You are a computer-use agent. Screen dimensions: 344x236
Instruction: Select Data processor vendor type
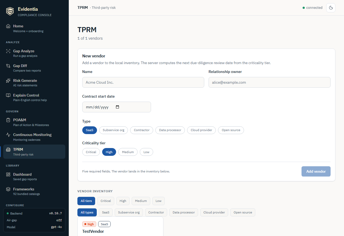pyautogui.click(x=170, y=130)
